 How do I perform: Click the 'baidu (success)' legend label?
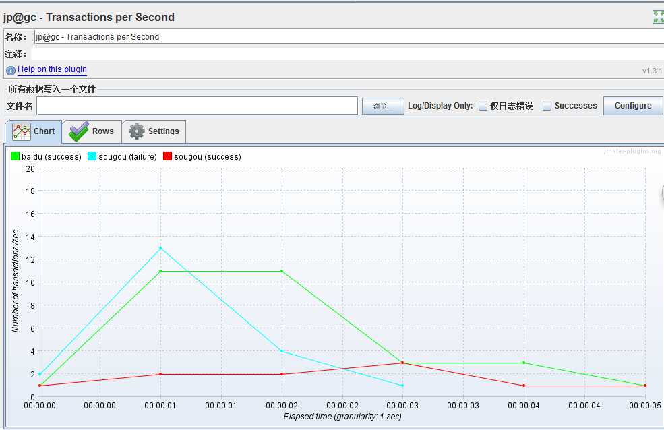coord(51,157)
